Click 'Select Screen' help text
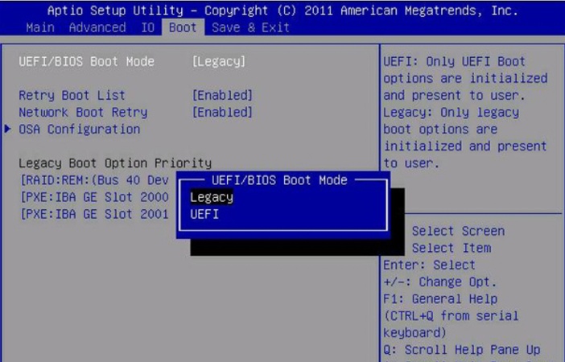 (x=458, y=231)
